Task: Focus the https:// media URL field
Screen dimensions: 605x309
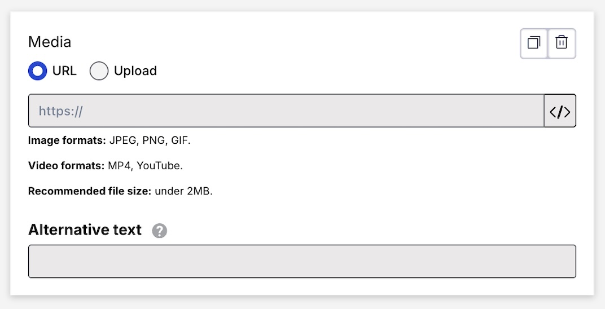Action: 286,111
